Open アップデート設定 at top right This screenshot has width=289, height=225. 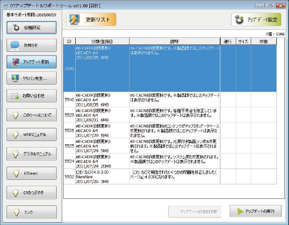pos(256,20)
